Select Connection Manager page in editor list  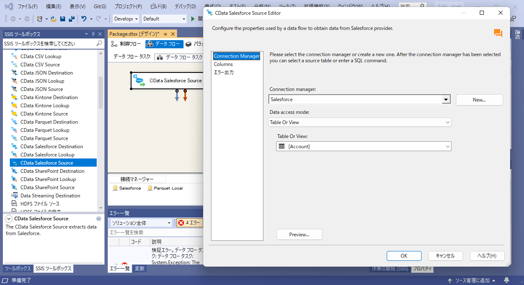coord(236,56)
